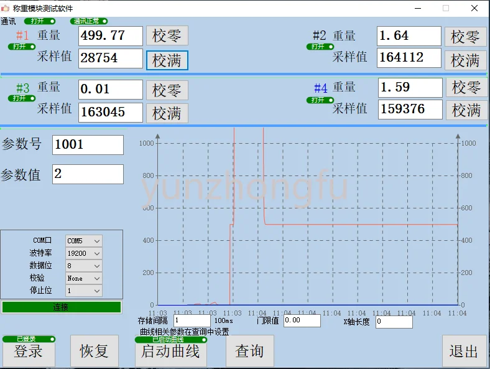Image resolution: width=490 pixels, height=369 pixels.
Task: Toggle channel #4 打开 switch
Action: pos(320,100)
